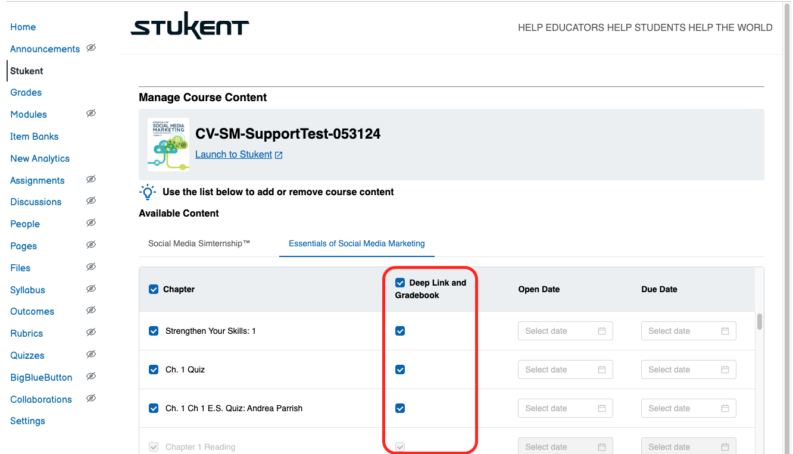Click the hidden-eye icon beside Assignments
The height and width of the screenshot is (454, 793).
click(x=91, y=179)
